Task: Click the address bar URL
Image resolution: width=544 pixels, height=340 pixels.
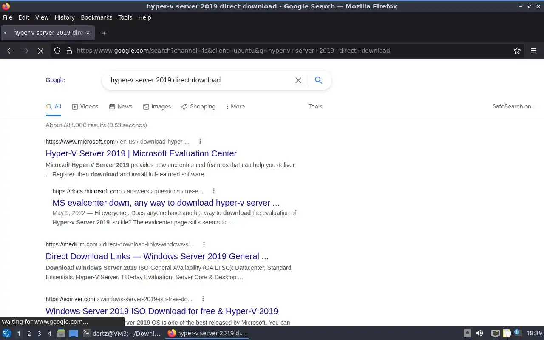Action: coord(233,51)
